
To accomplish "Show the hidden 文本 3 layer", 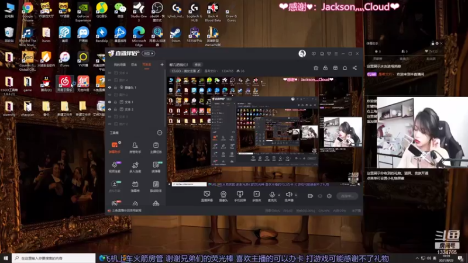I will coord(109,116).
